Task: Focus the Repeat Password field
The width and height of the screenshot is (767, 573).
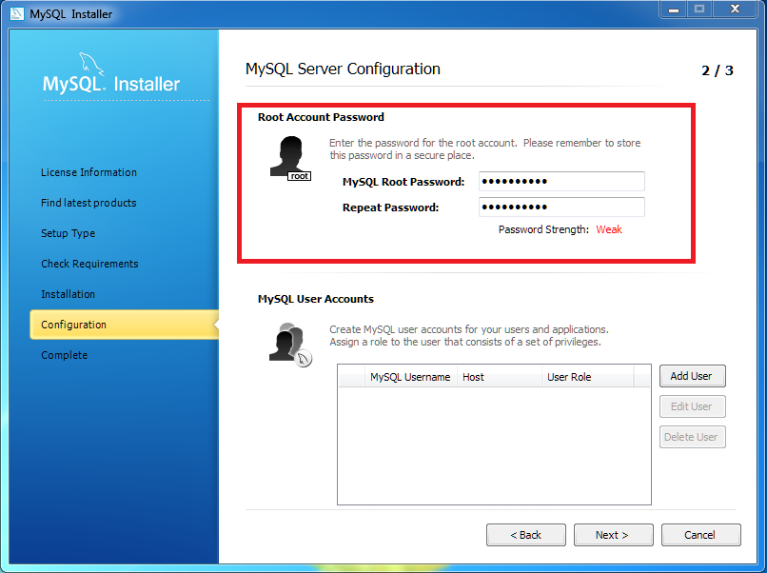Action: (x=561, y=207)
